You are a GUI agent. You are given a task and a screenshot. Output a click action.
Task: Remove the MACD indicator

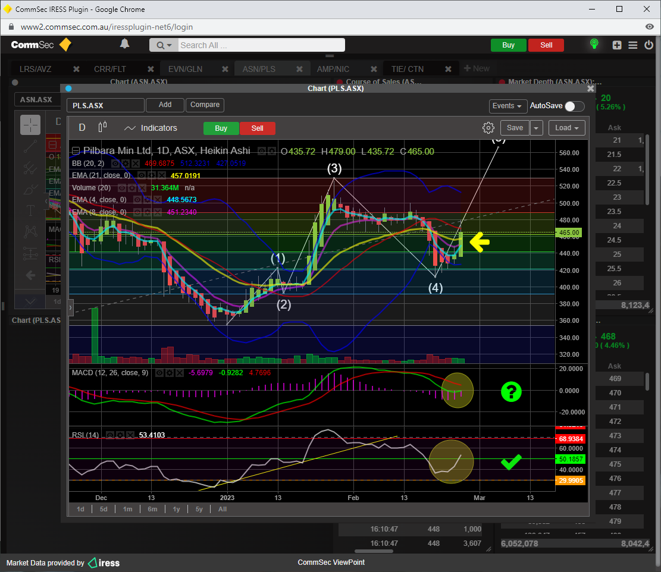(x=179, y=373)
